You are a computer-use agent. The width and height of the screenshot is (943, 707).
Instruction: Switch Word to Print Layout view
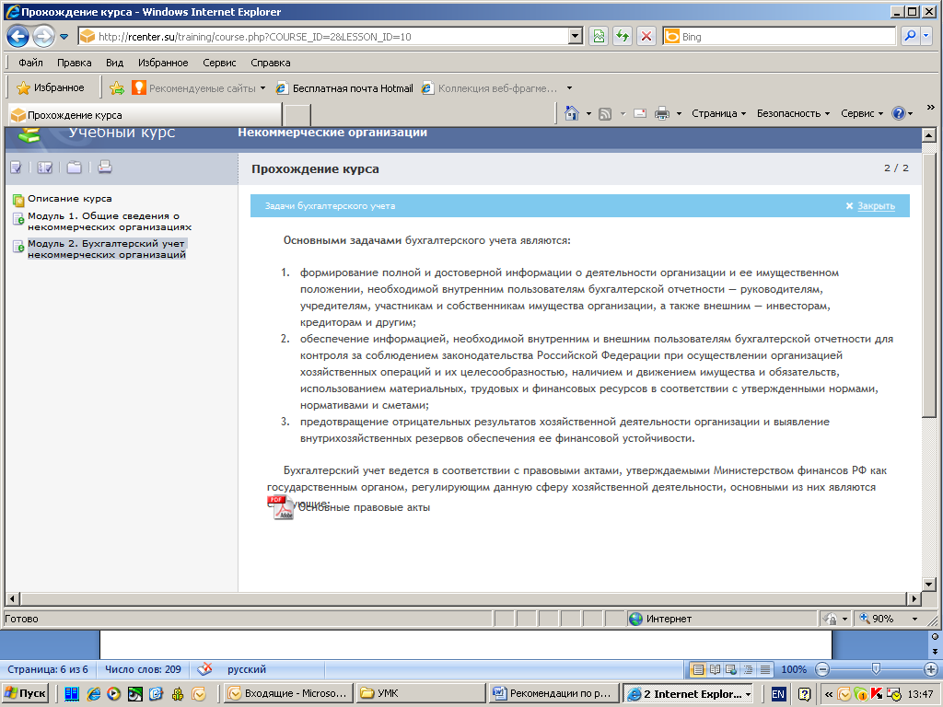click(698, 669)
